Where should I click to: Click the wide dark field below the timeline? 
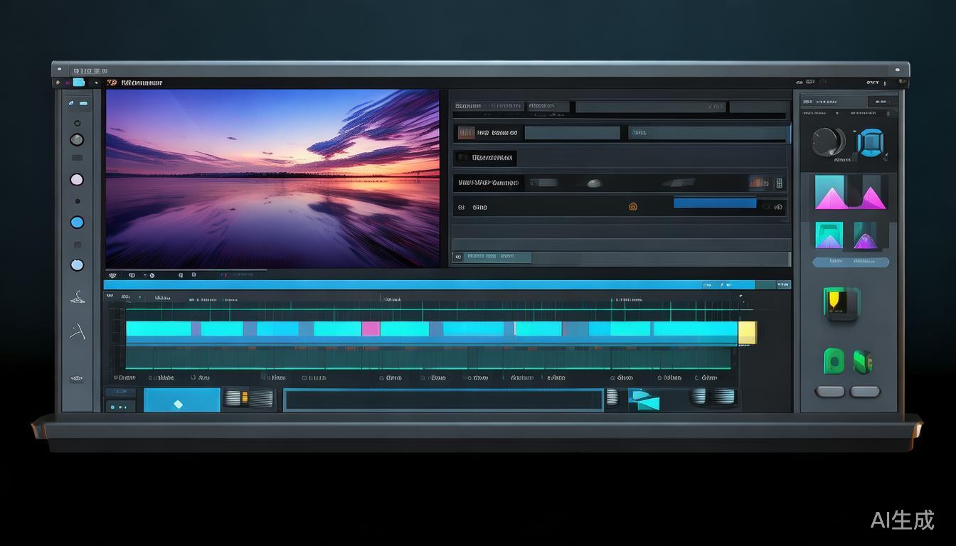443,400
